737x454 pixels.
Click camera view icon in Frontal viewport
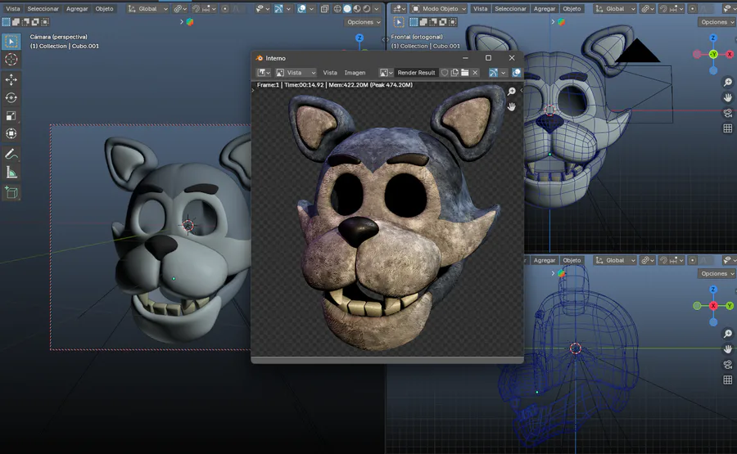coord(728,113)
